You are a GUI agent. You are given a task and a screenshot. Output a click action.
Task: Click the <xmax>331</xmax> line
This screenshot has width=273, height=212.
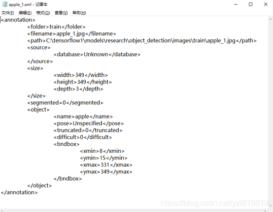point(106,165)
